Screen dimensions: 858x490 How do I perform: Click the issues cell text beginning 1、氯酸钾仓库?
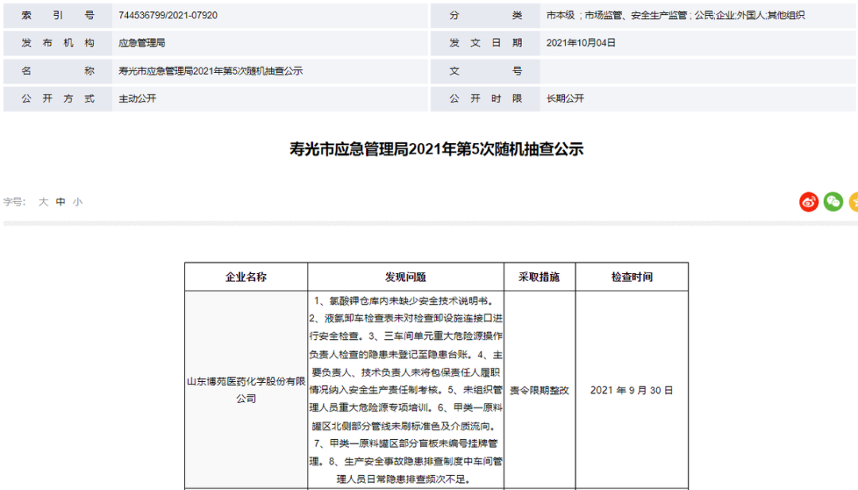(405, 390)
